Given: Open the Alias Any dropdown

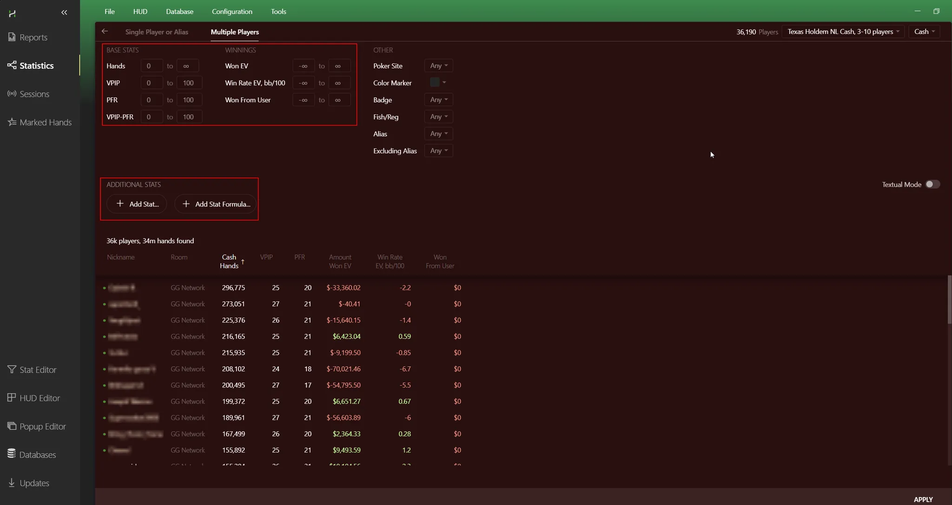Looking at the screenshot, I should 438,133.
